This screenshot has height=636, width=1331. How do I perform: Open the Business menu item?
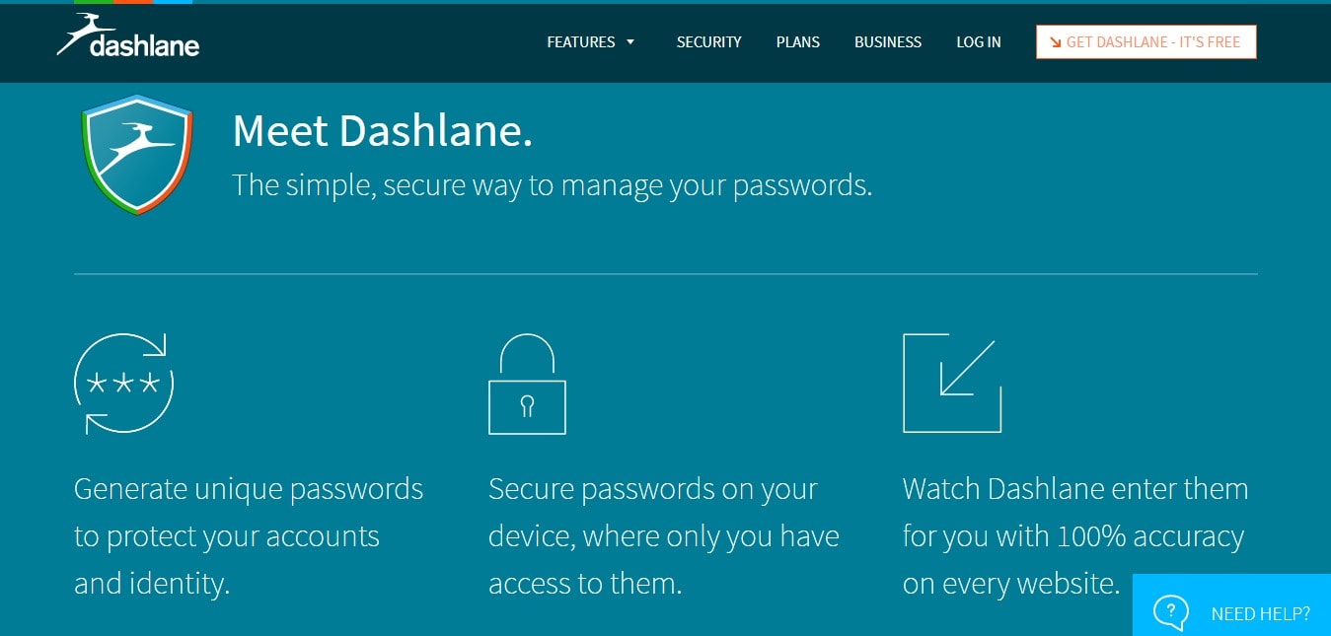coord(888,42)
